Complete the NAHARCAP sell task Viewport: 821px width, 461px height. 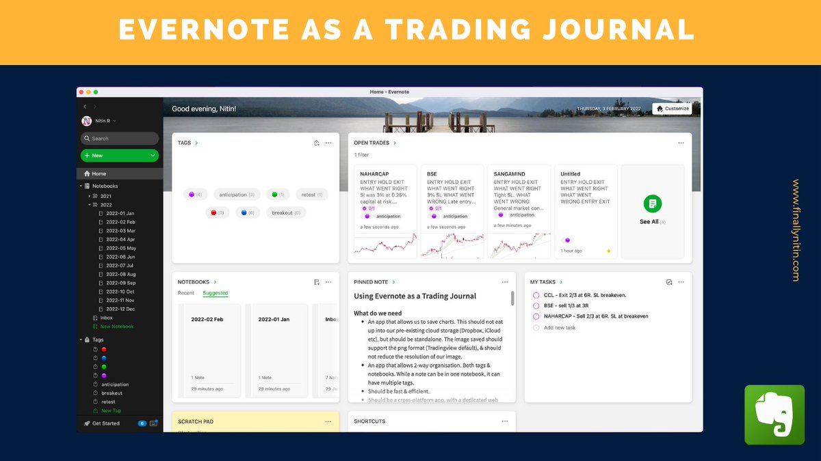coord(536,316)
